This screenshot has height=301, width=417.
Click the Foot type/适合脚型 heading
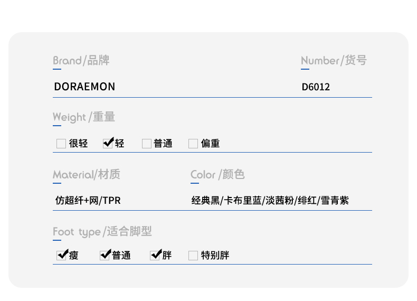pos(102,231)
